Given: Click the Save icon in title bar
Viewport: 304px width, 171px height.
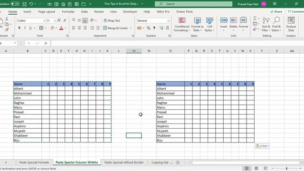Looking at the screenshot, I should click(x=24, y=4).
